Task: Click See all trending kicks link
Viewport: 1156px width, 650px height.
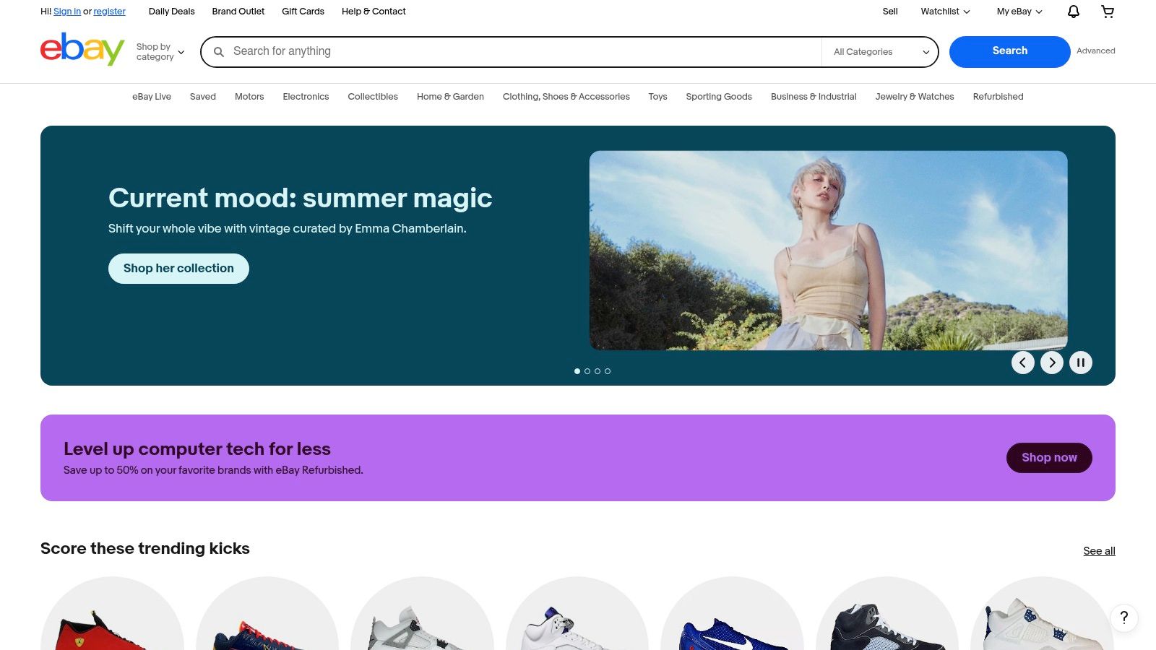Action: point(1099,551)
